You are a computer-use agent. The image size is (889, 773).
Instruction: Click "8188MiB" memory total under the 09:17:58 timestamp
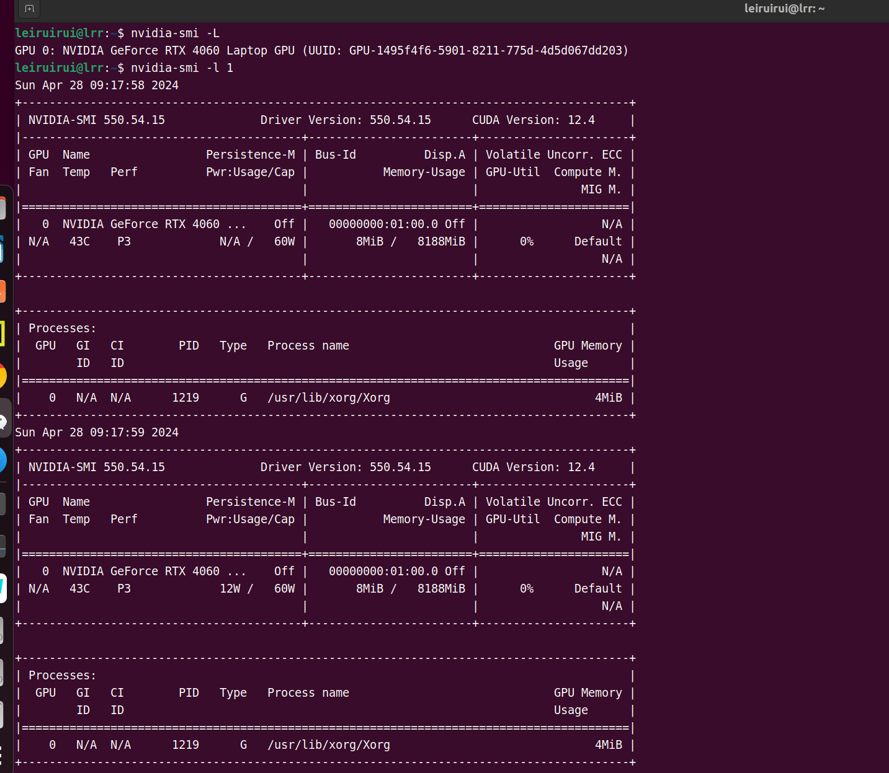pos(441,242)
